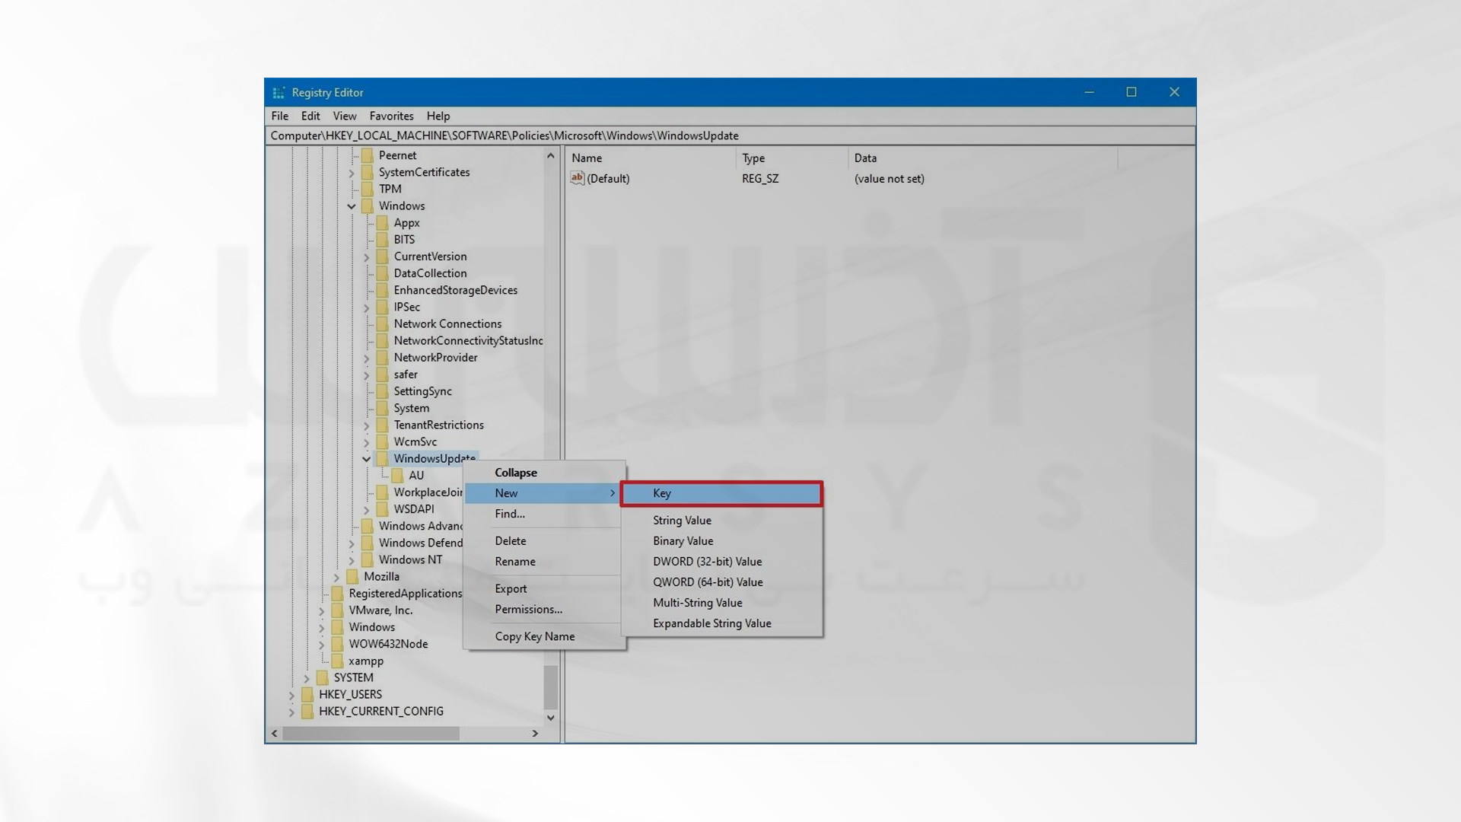Click the Data column header

click(x=982, y=158)
